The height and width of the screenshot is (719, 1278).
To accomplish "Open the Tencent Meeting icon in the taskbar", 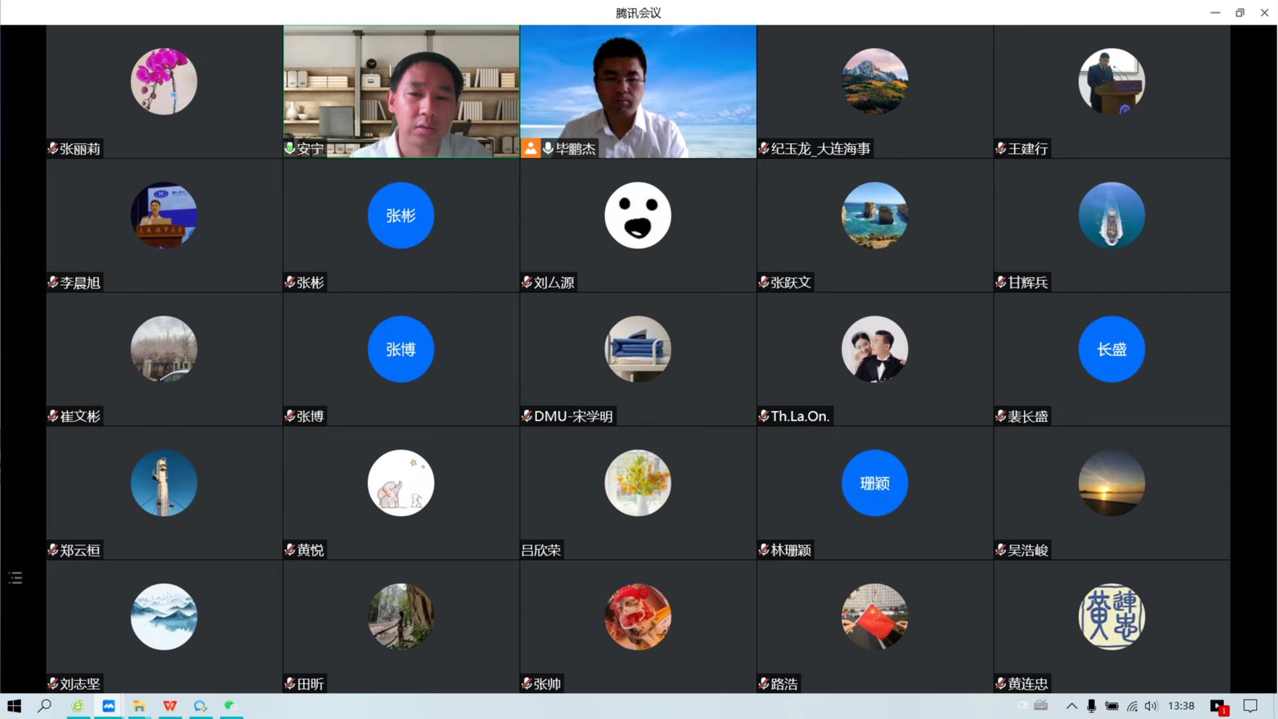I will click(x=108, y=706).
